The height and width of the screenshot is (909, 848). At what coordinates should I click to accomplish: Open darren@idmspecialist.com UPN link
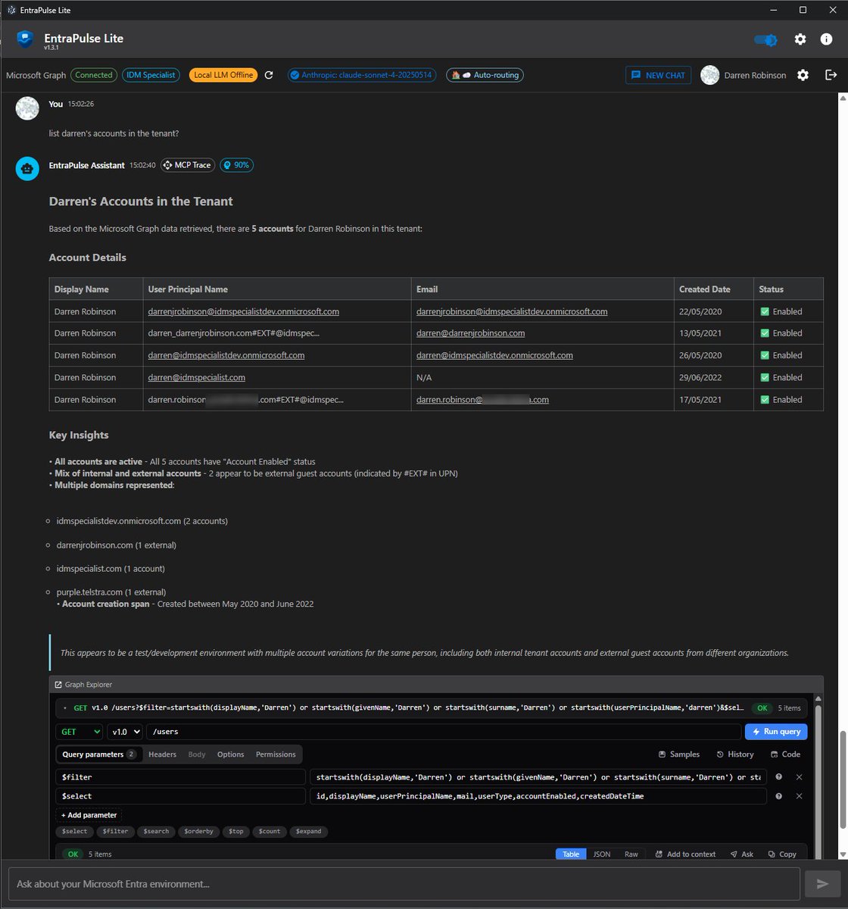coord(197,377)
